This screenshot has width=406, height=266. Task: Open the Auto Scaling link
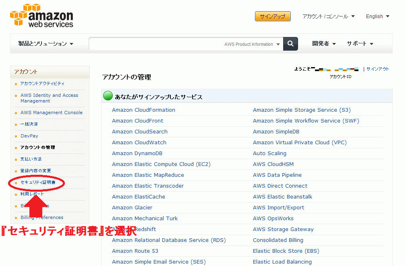(x=269, y=153)
